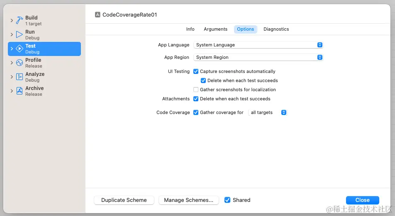Open the App Language dropdown
Image resolution: width=395 pixels, height=216 pixels.
click(258, 45)
